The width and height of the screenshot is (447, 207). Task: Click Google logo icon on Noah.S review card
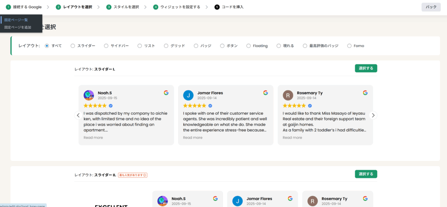(x=166, y=93)
